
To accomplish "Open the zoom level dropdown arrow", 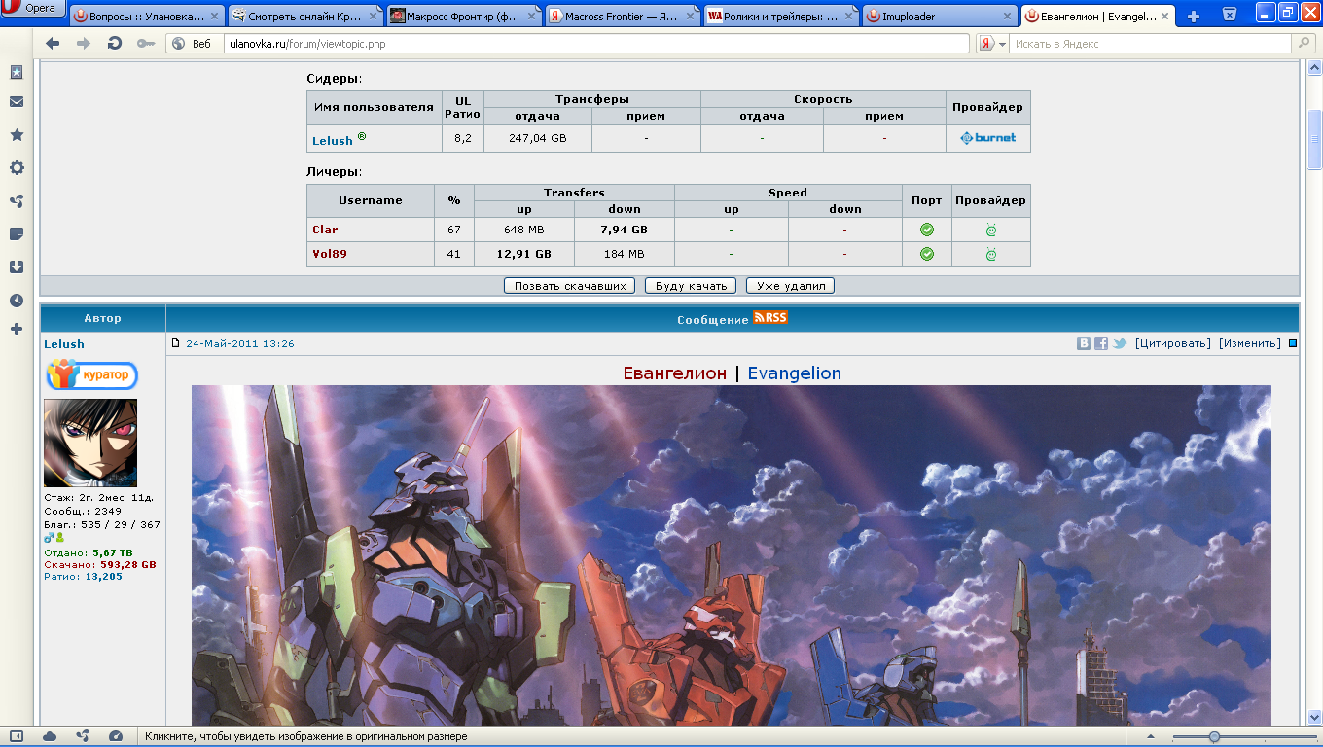I will point(1151,736).
